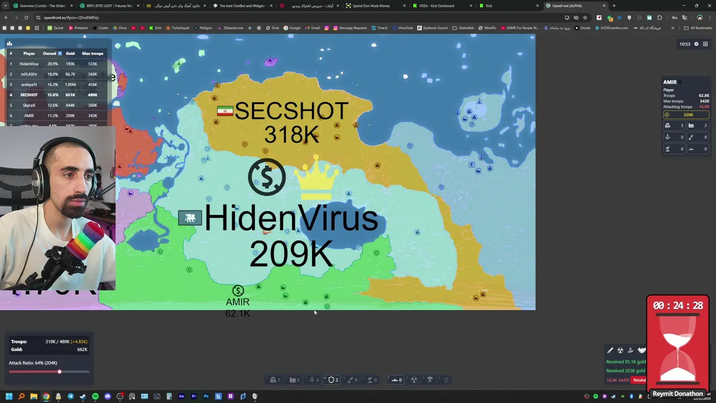Screen dimensions: 716x403
Task: Click the sword attack events filter
Action: (x=610, y=350)
